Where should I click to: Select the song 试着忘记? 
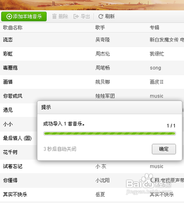click(x=13, y=166)
